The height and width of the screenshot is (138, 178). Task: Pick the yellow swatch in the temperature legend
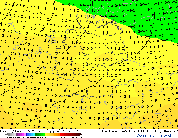46,135
